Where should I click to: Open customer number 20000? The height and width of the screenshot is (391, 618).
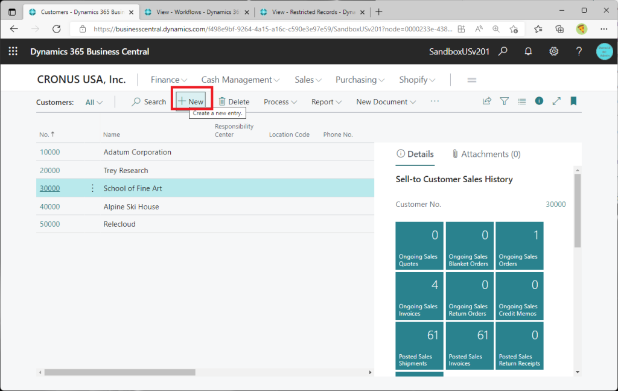tap(49, 170)
